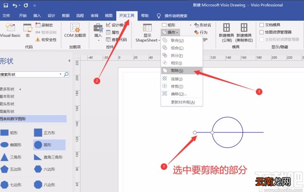Open the 图案形状 stencil
Screen dimensions: 304x192
[x=7, y=111]
